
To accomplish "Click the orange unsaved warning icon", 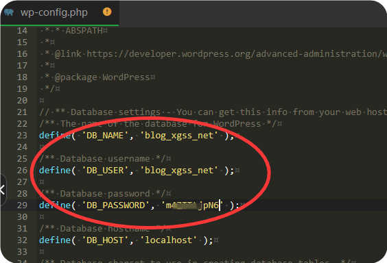I will [107, 12].
